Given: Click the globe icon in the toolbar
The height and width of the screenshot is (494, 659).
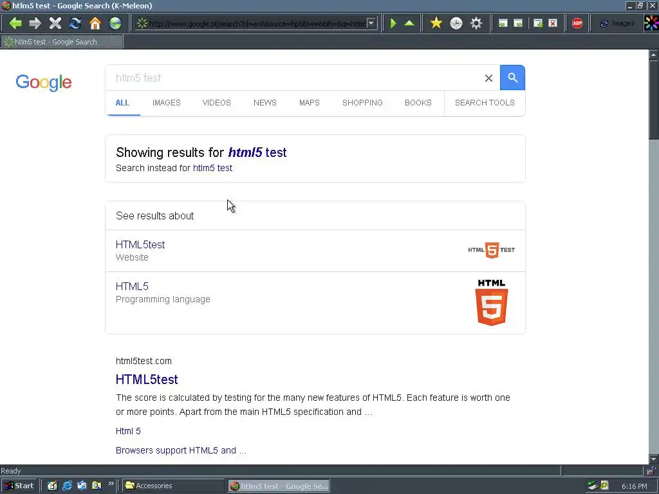Looking at the screenshot, I should [115, 23].
